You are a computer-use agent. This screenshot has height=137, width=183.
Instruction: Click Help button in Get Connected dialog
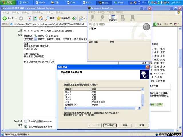142,125
